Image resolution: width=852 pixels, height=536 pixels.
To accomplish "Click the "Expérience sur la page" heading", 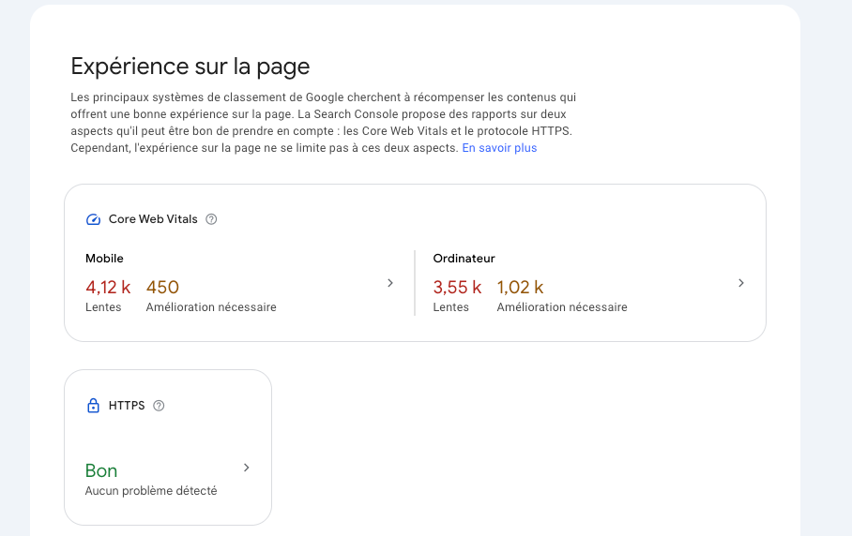I will (x=190, y=67).
